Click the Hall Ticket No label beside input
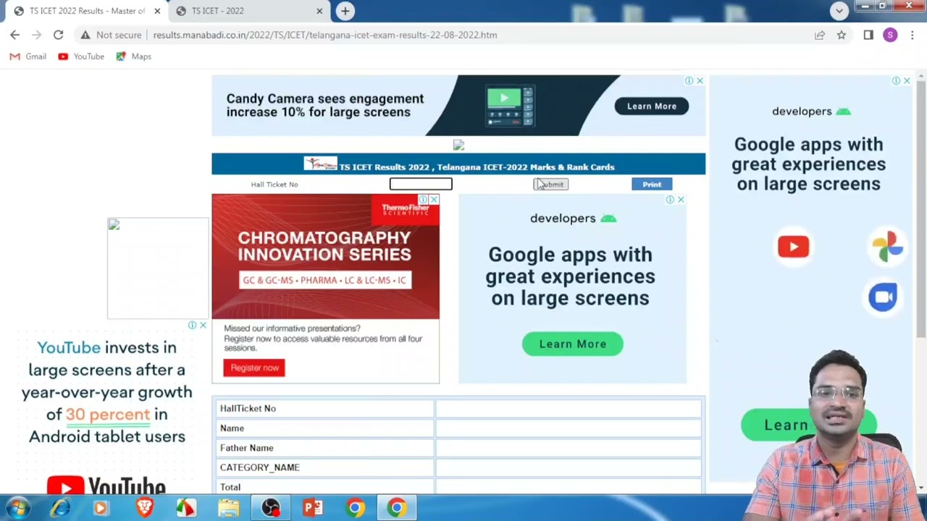 click(274, 185)
